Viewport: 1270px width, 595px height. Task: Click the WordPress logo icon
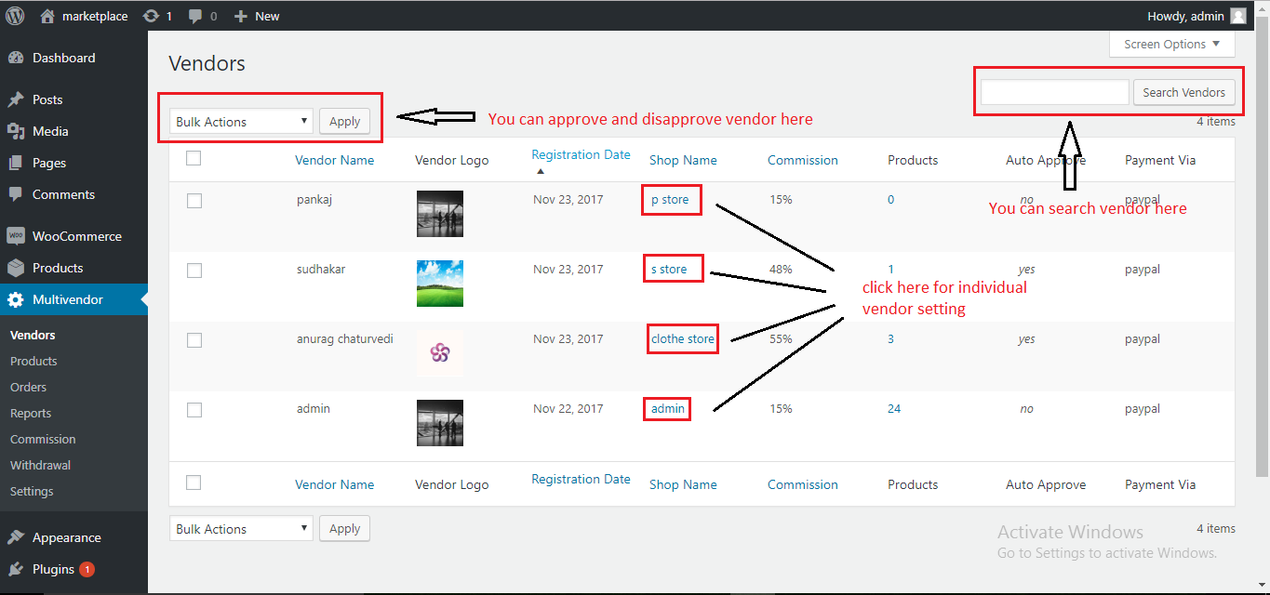[x=15, y=16]
